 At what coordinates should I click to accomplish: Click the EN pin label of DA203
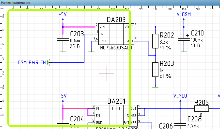point(101,34)
